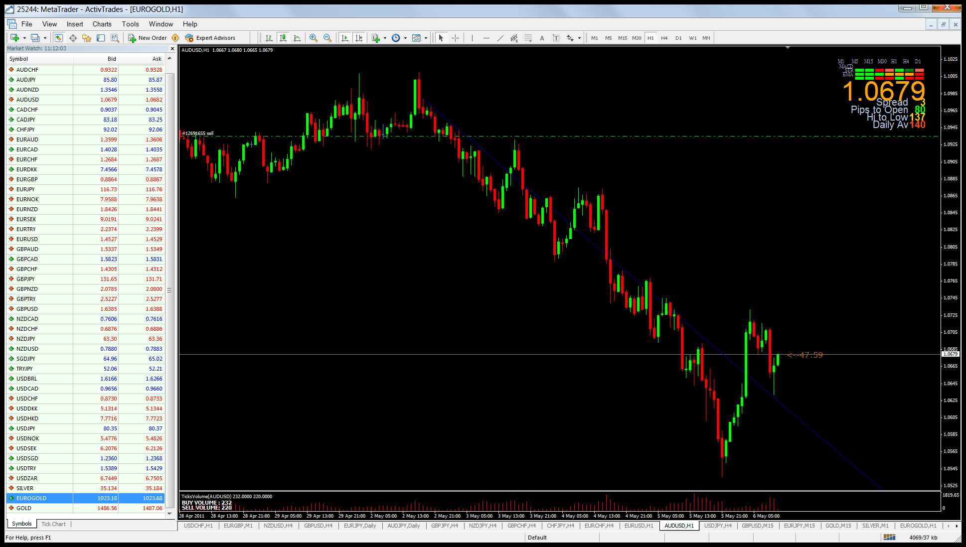Open the Periodicity clock dropdown arrow
The width and height of the screenshot is (966, 547).
coord(405,38)
